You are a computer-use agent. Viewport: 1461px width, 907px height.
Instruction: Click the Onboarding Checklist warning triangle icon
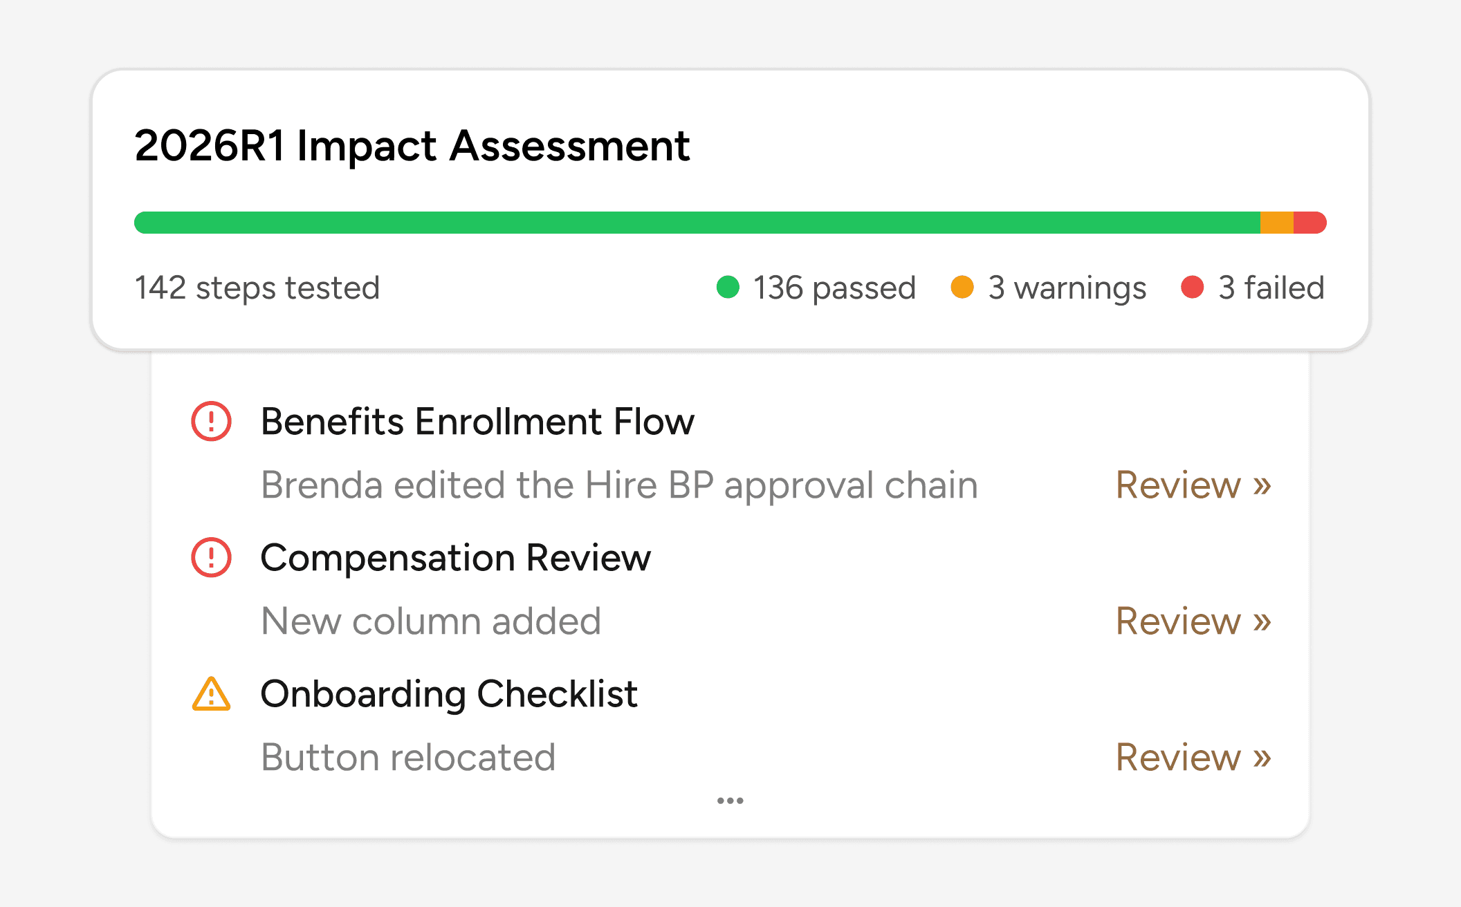(211, 694)
